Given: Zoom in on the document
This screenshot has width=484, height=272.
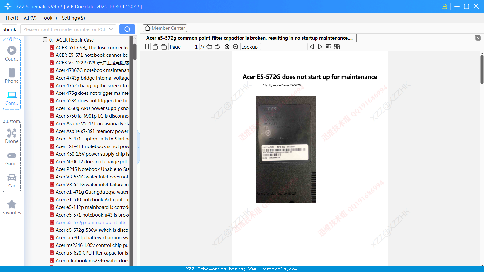Looking at the screenshot, I should 227,47.
